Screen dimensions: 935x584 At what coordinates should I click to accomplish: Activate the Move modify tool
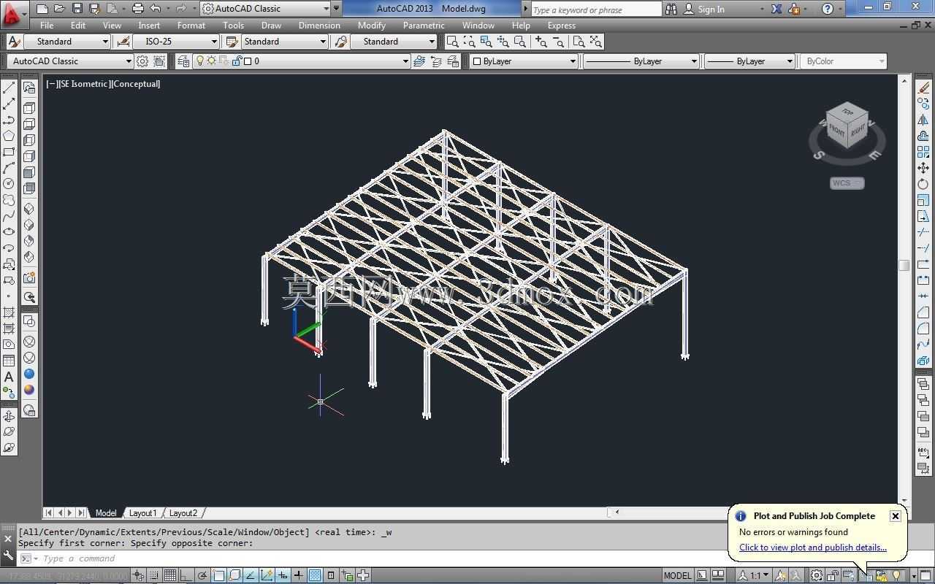point(923,168)
